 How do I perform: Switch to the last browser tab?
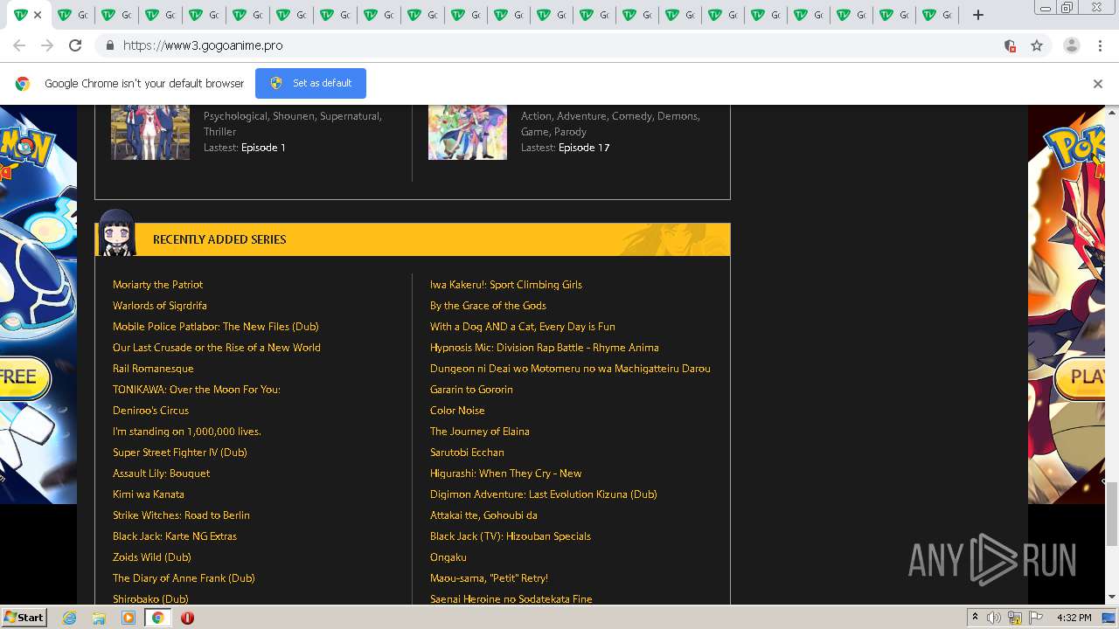[x=937, y=15]
